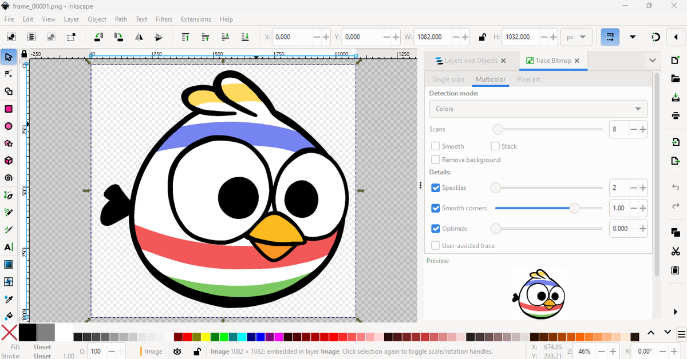Enable the Smooth checkbox
Screen dimensions: 687x359
436,146
